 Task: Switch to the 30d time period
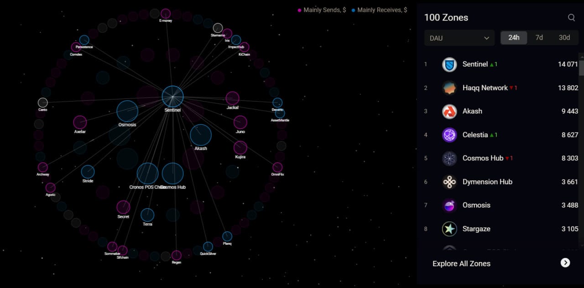coord(564,38)
